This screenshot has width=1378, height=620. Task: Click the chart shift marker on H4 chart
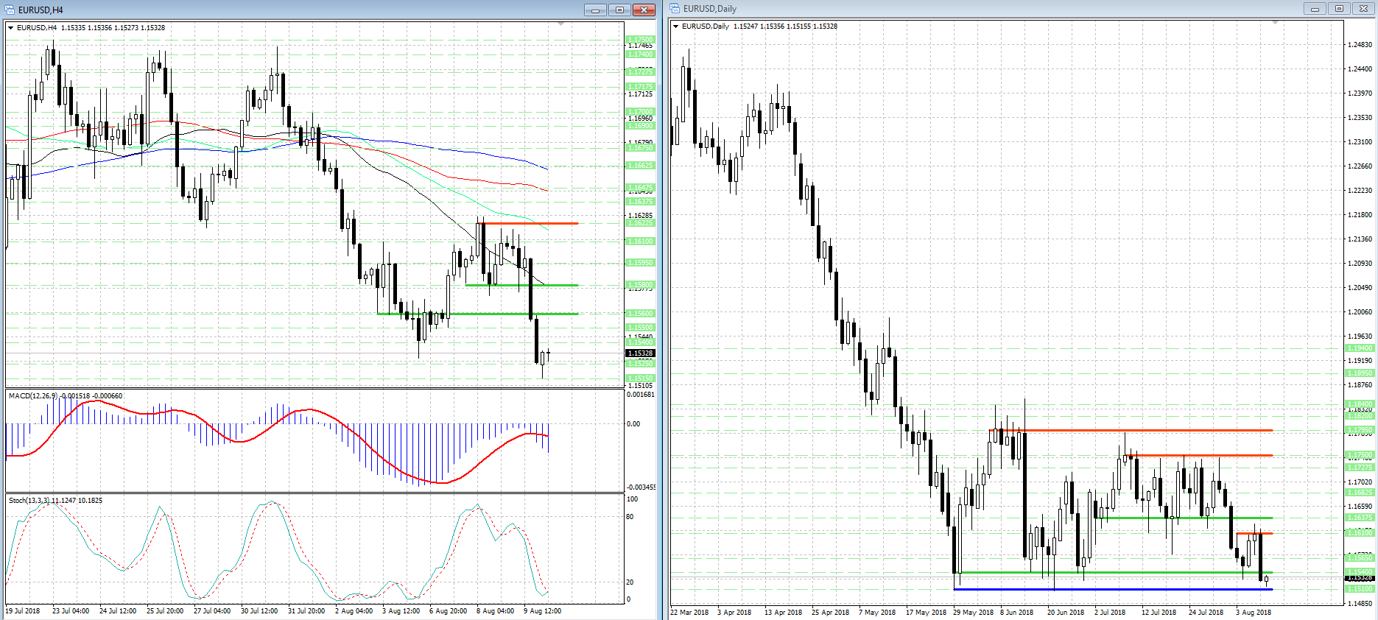pos(561,24)
